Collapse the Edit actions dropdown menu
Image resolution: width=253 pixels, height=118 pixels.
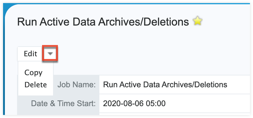click(x=50, y=54)
